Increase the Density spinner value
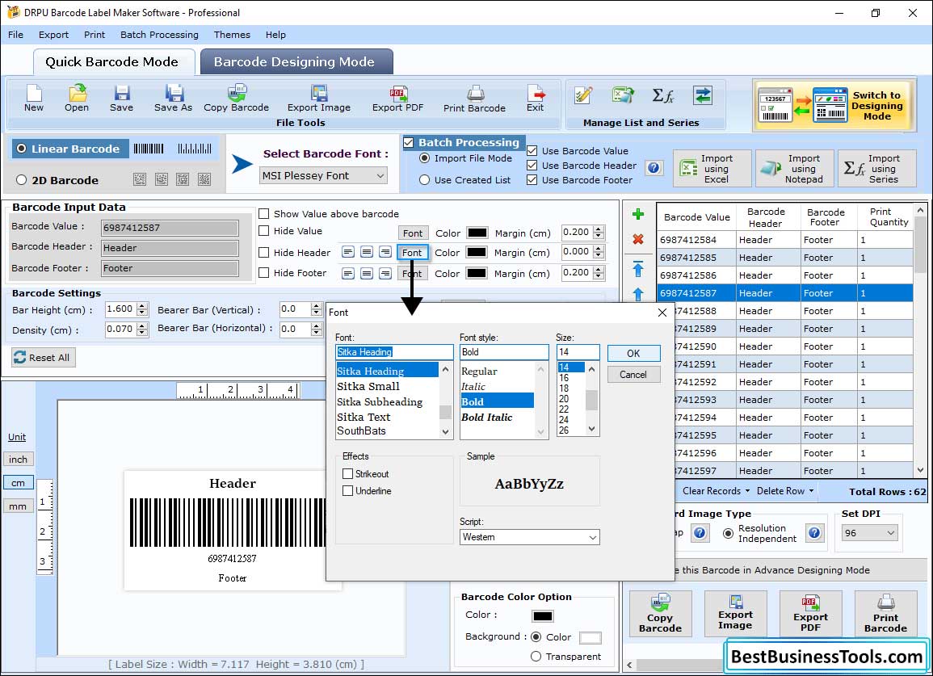Screen dimensions: 933x676 (141, 325)
